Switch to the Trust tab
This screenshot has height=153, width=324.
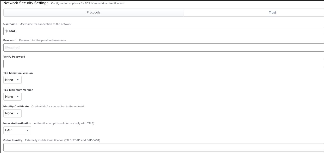click(x=254, y=12)
